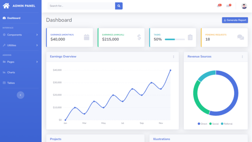Click the Components gear icon

click(4, 35)
